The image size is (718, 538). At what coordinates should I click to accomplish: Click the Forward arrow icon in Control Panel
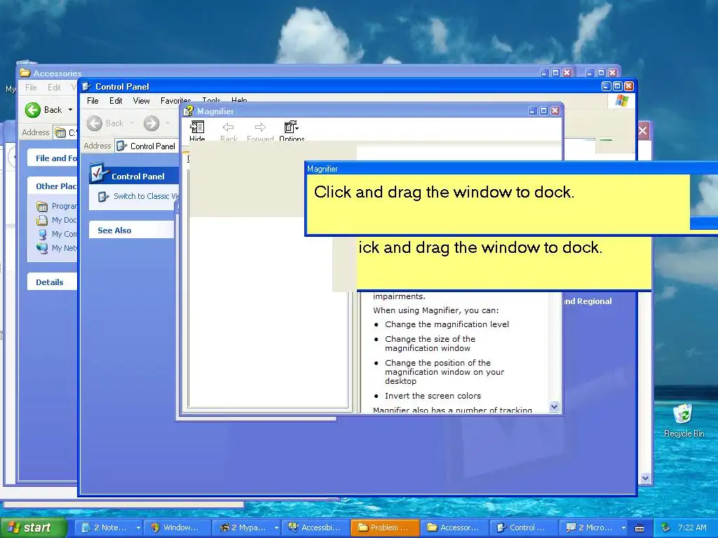pos(151,123)
